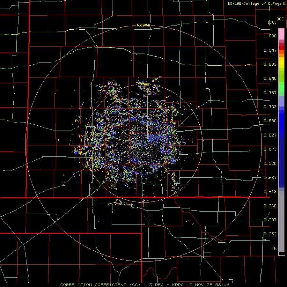Click the TH threshold label
The width and height of the screenshot is (287, 287).
click(x=274, y=248)
